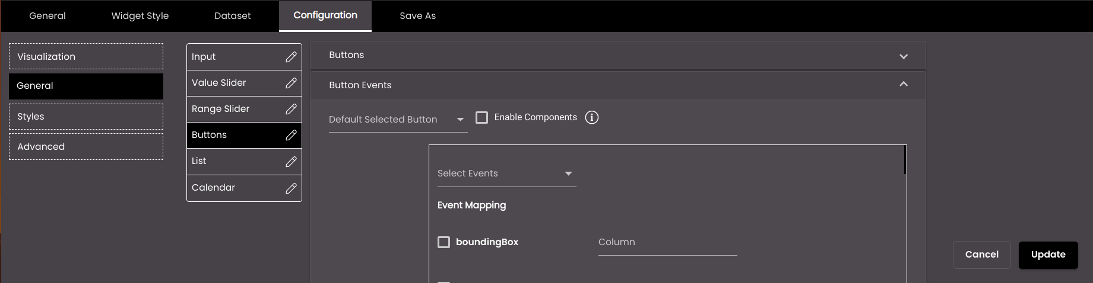Tick the Enable Components checkbox
Screen dimensions: 1093x283
(482, 117)
